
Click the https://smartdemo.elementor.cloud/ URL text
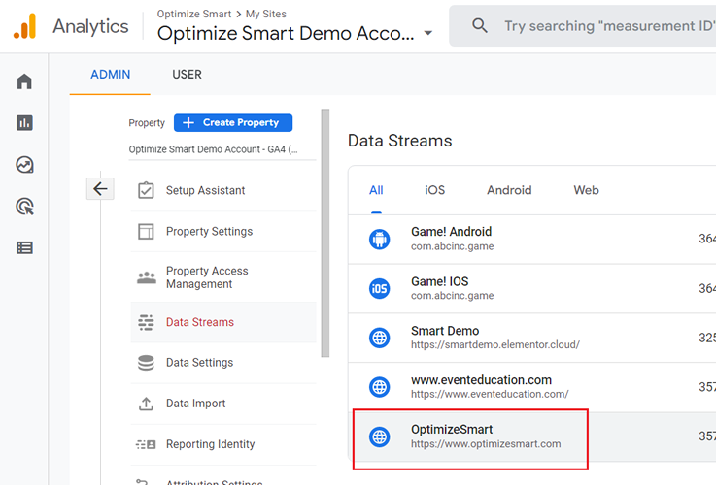pyautogui.click(x=495, y=345)
